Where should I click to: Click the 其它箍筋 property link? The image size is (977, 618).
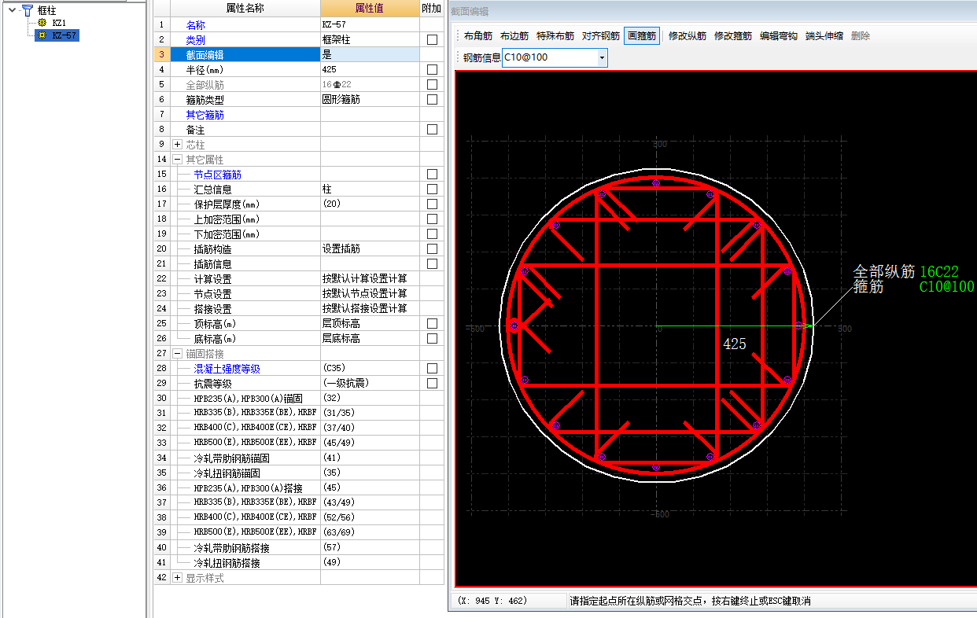205,115
